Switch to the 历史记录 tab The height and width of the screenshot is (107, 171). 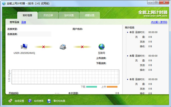tap(48, 15)
